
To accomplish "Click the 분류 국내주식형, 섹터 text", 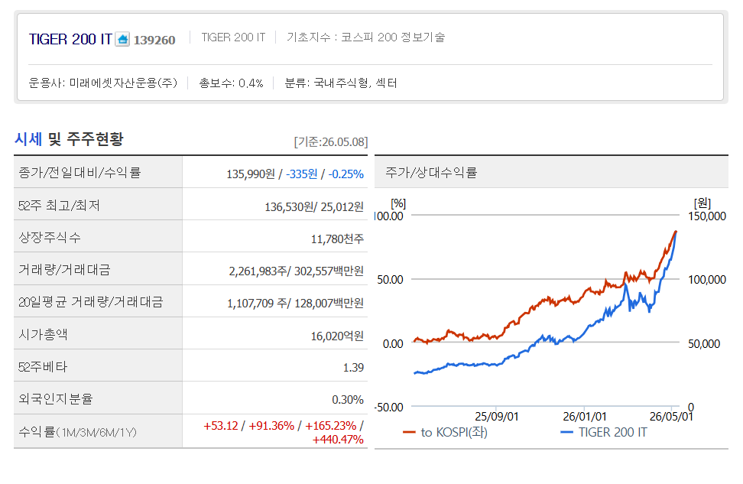I will pos(340,83).
